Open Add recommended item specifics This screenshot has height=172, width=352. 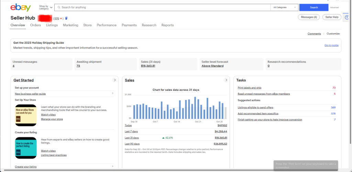click(x=257, y=114)
